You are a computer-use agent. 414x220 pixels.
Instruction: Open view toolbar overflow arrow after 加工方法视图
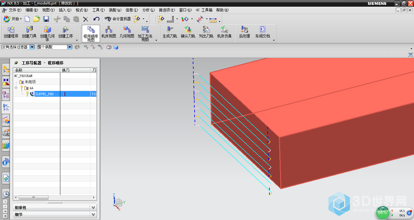[x=156, y=40]
